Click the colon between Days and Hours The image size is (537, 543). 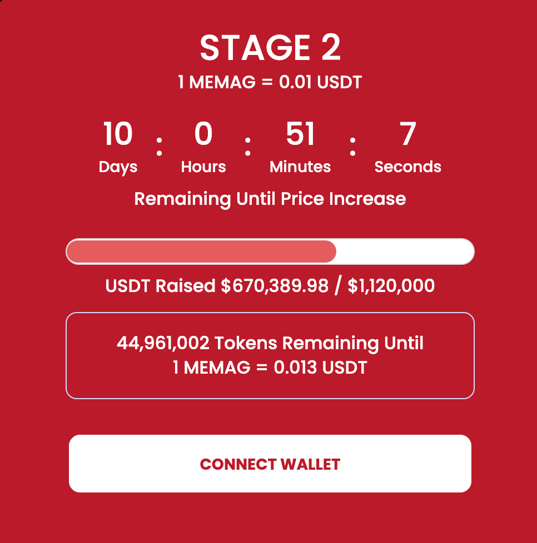[x=159, y=146]
